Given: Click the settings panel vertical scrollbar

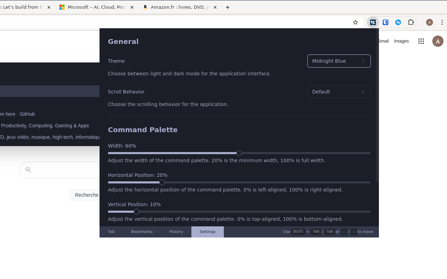Looking at the screenshot, I should [377, 106].
